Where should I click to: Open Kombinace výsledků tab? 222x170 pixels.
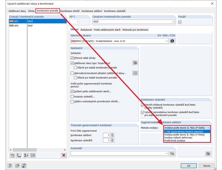(x=115, y=11)
